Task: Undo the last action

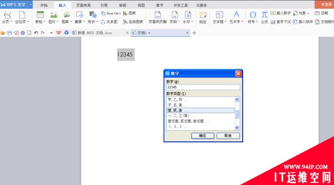Action: click(x=36, y=33)
